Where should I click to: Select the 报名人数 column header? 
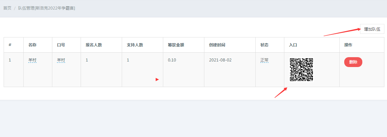pos(94,45)
